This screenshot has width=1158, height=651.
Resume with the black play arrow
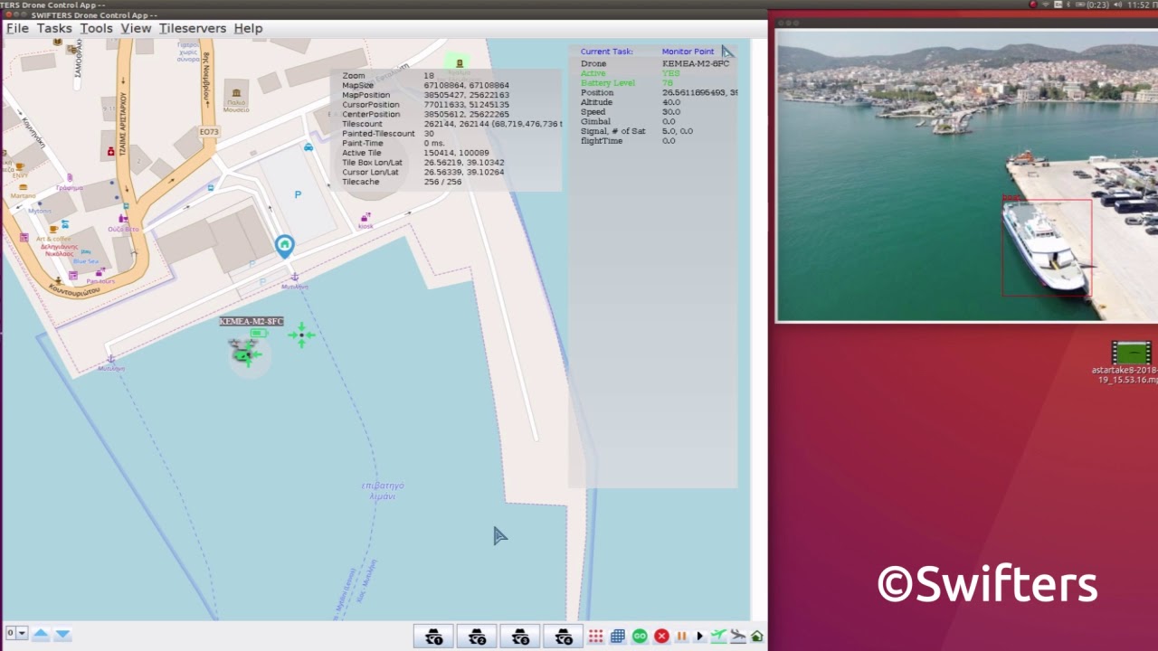[699, 637]
